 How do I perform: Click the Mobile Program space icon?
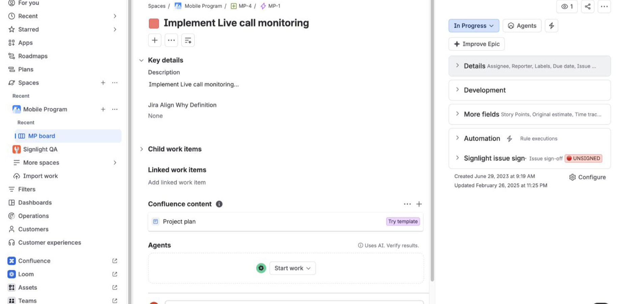coord(17,109)
